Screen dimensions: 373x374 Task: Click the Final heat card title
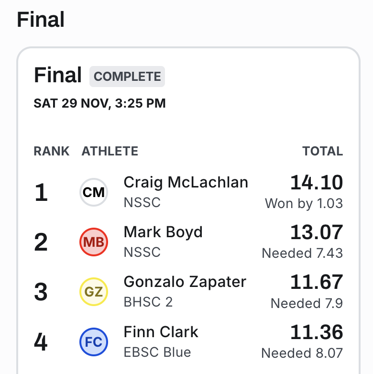click(58, 76)
